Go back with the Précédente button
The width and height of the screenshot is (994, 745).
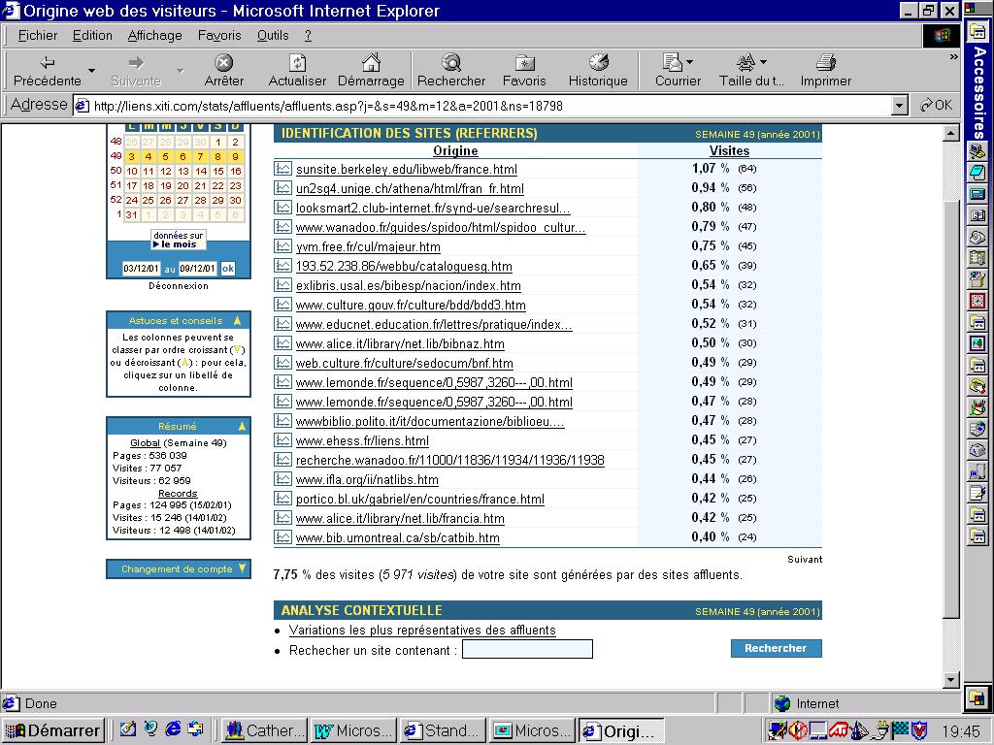point(47,70)
